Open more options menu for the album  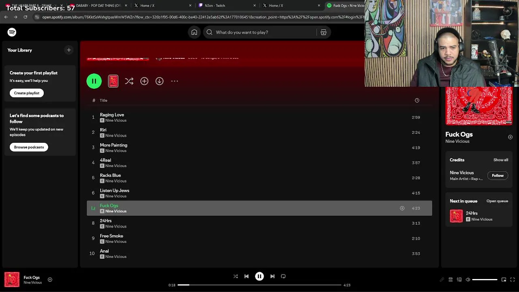point(174,81)
